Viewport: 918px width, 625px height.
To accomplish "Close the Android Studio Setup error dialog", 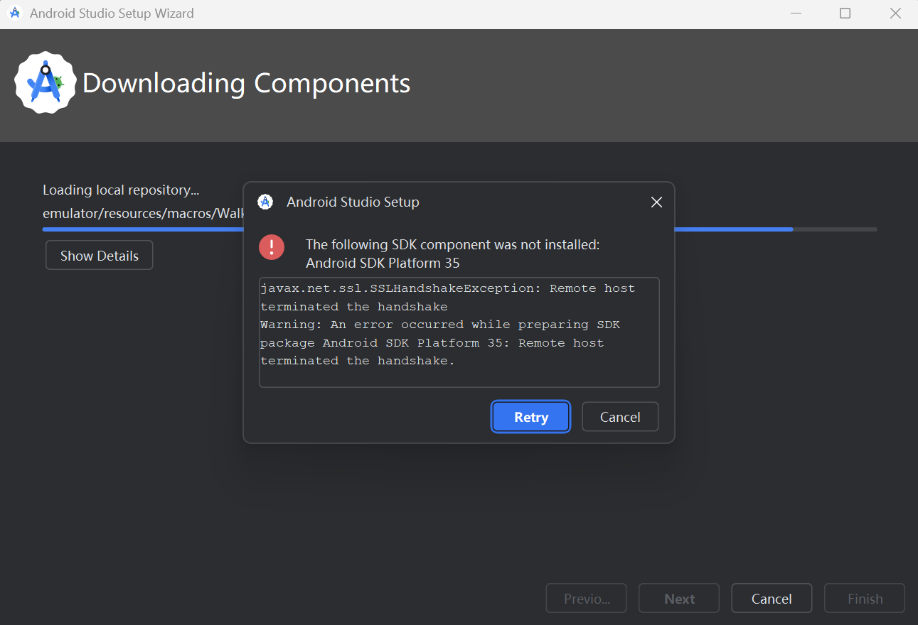I will click(x=656, y=202).
